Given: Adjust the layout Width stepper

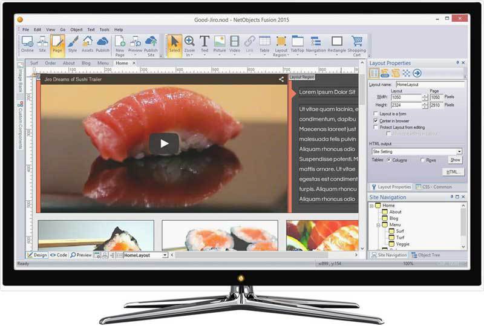Looking at the screenshot, I should (x=425, y=97).
